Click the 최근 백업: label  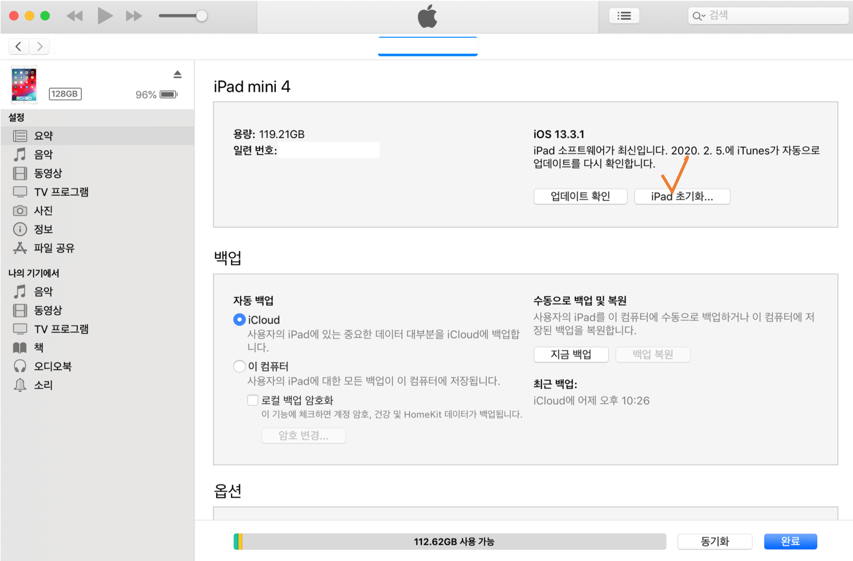tap(555, 384)
